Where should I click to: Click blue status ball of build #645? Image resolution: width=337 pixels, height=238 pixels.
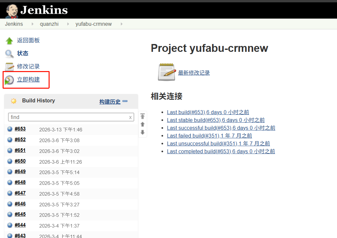10,215
